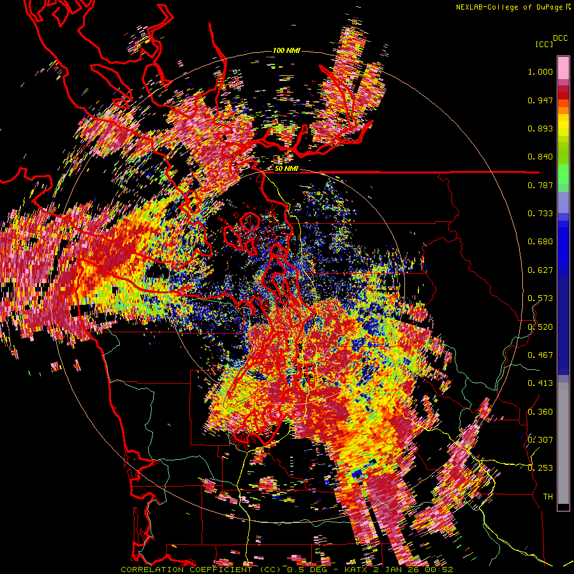Select the 0.893 value on color scale

coord(540,128)
